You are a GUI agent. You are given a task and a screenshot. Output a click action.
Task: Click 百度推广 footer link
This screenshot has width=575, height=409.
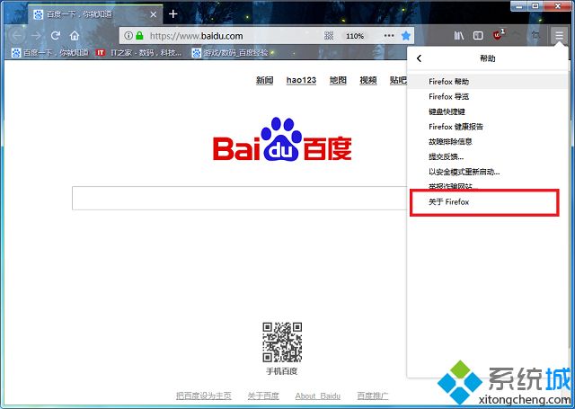point(373,396)
